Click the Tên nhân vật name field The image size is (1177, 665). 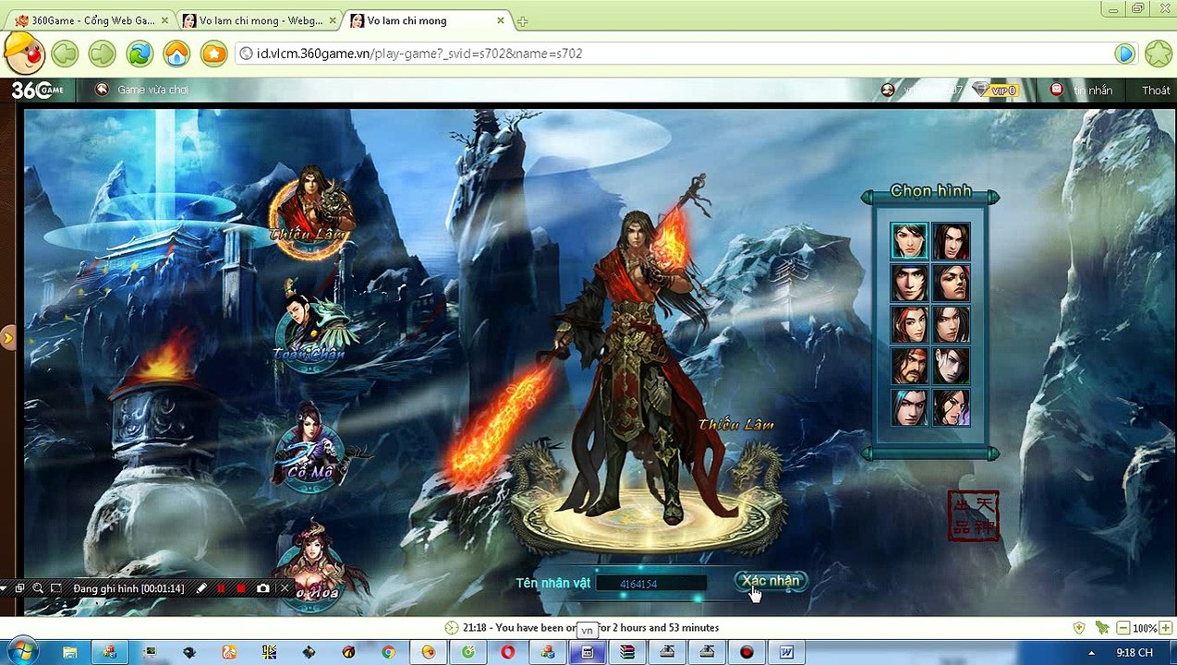(651, 583)
